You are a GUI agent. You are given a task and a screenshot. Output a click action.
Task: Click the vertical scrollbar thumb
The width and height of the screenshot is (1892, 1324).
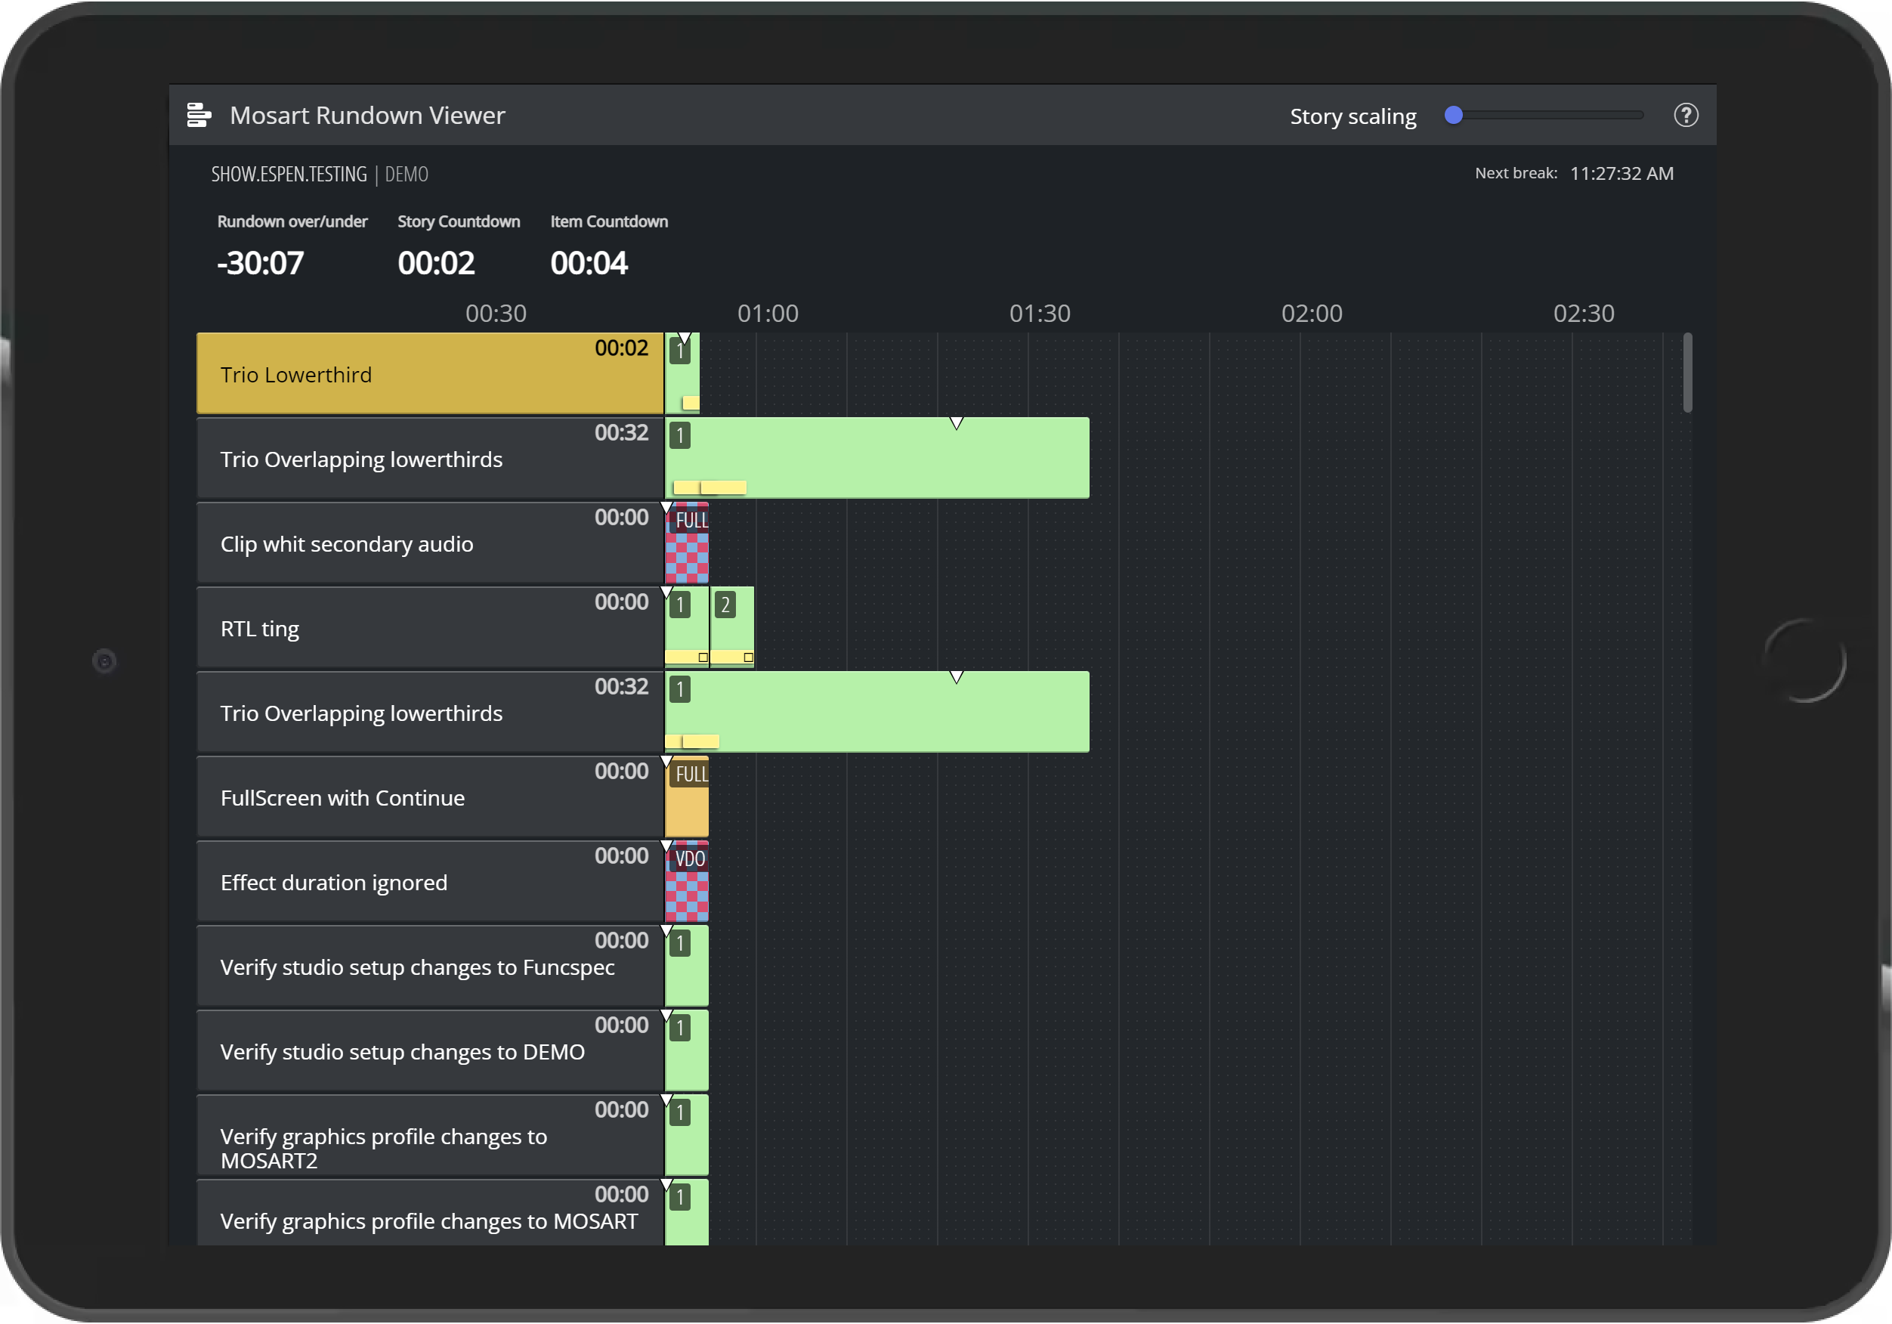point(1686,373)
